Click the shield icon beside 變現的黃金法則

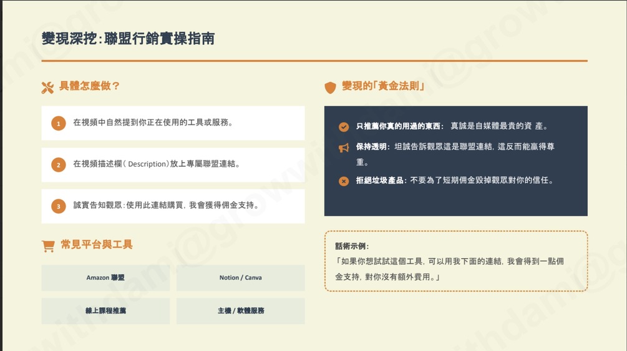(x=330, y=87)
